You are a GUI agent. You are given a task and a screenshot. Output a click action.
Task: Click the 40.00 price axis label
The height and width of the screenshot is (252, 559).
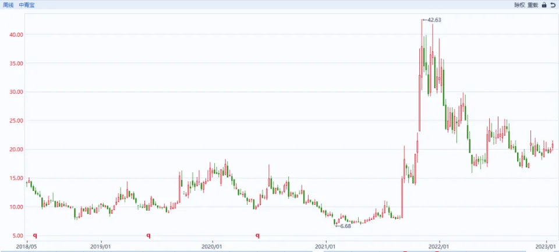tap(16, 34)
